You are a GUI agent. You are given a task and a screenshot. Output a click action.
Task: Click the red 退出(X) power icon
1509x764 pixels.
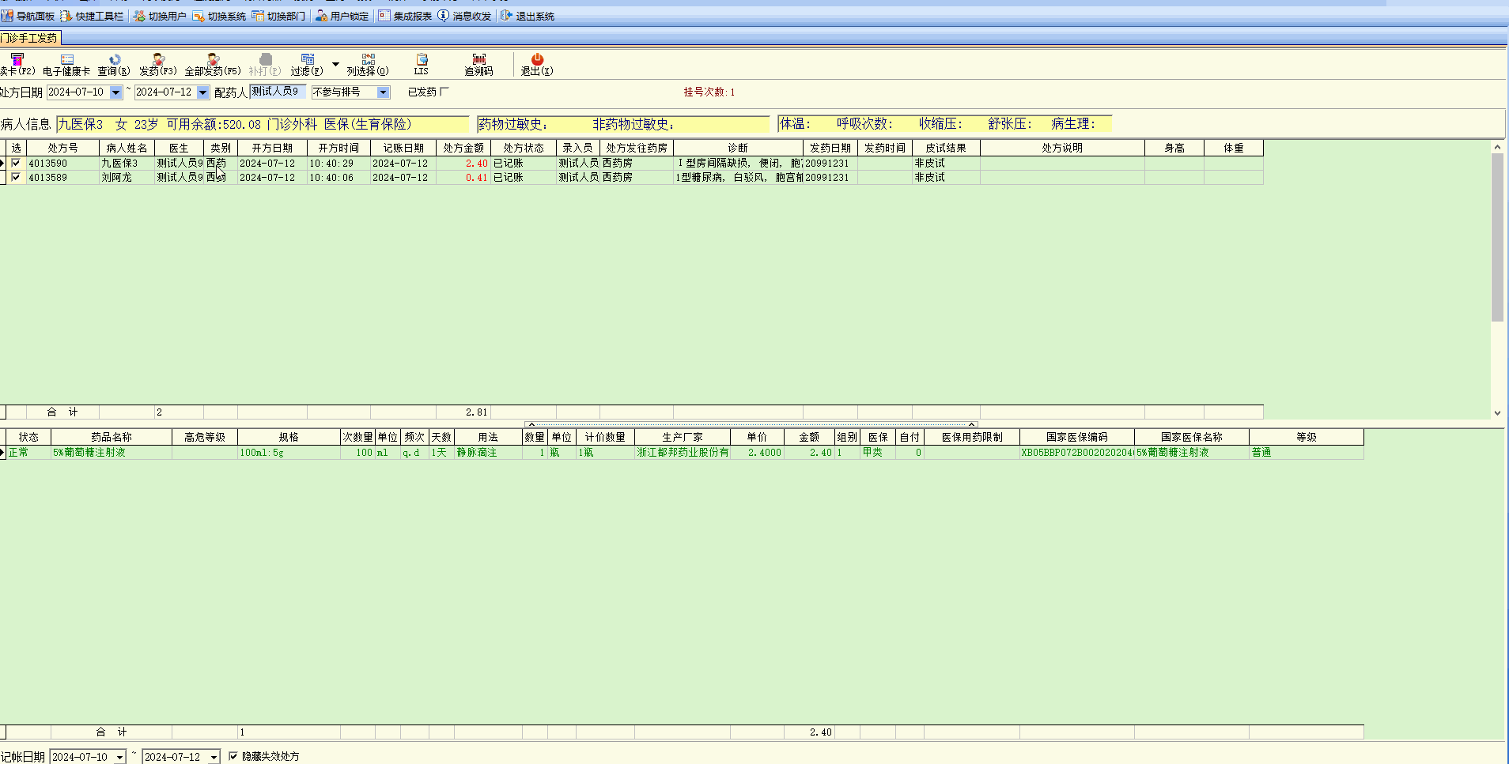[537, 59]
